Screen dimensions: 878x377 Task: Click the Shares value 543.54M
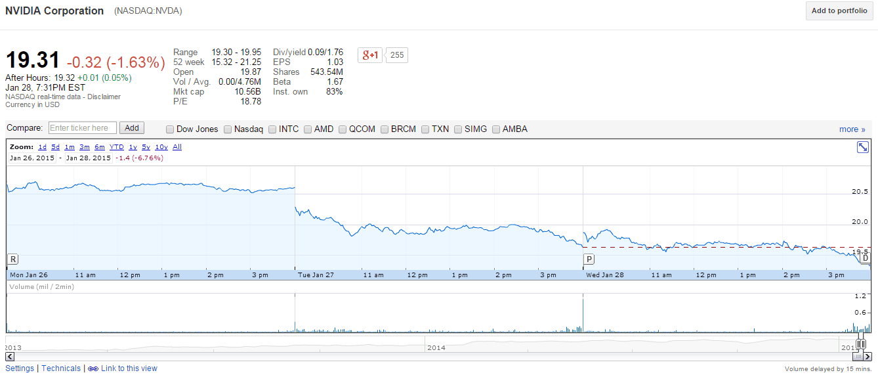[x=326, y=72]
